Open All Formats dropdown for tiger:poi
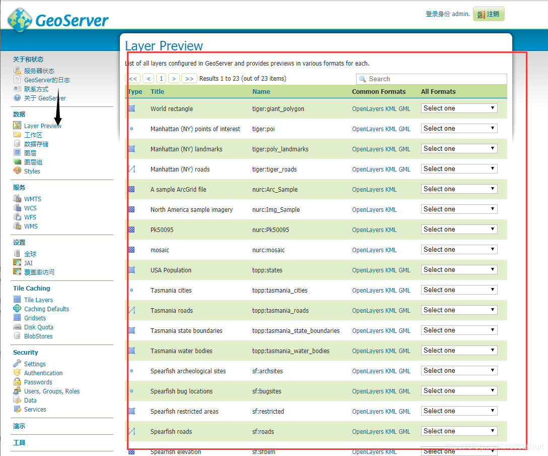The height and width of the screenshot is (456, 548). pos(459,129)
